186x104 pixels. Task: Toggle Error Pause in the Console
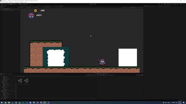[107, 75]
